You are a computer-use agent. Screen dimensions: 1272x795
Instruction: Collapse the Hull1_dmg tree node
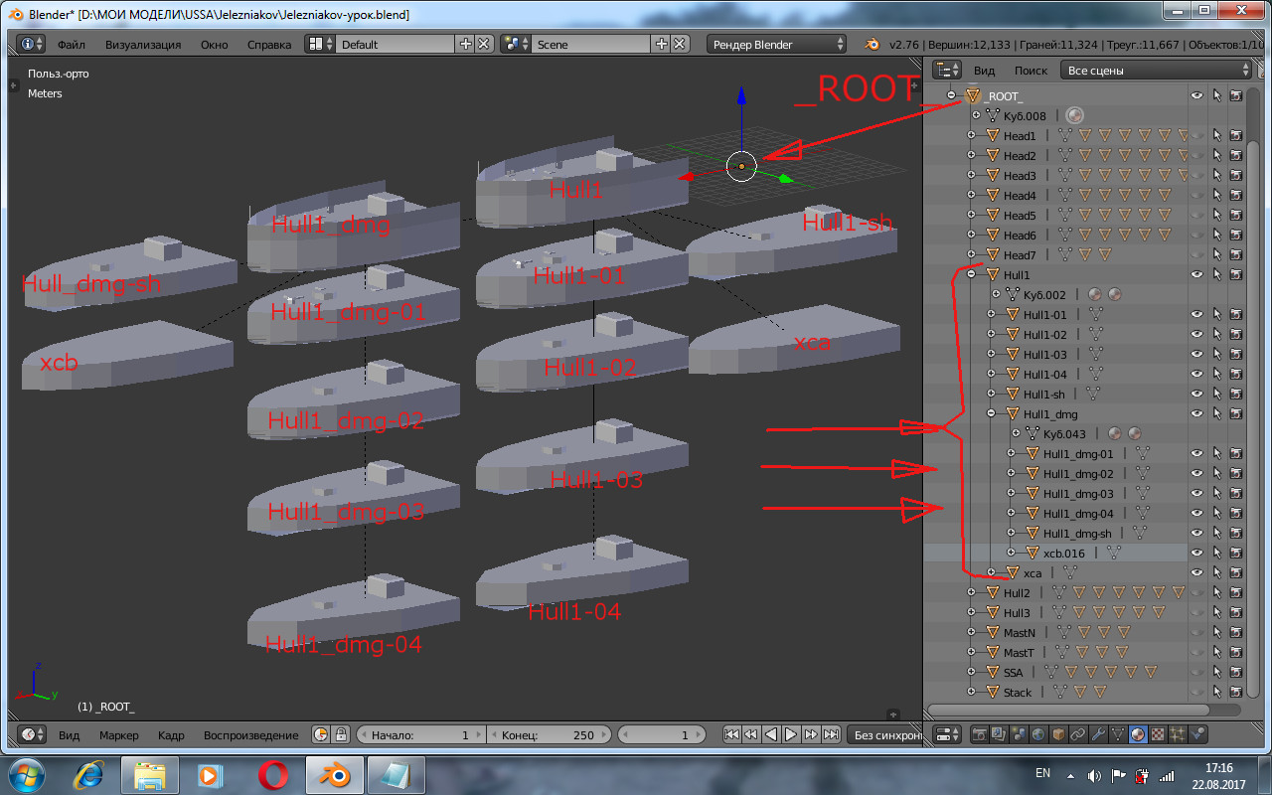[x=991, y=414]
